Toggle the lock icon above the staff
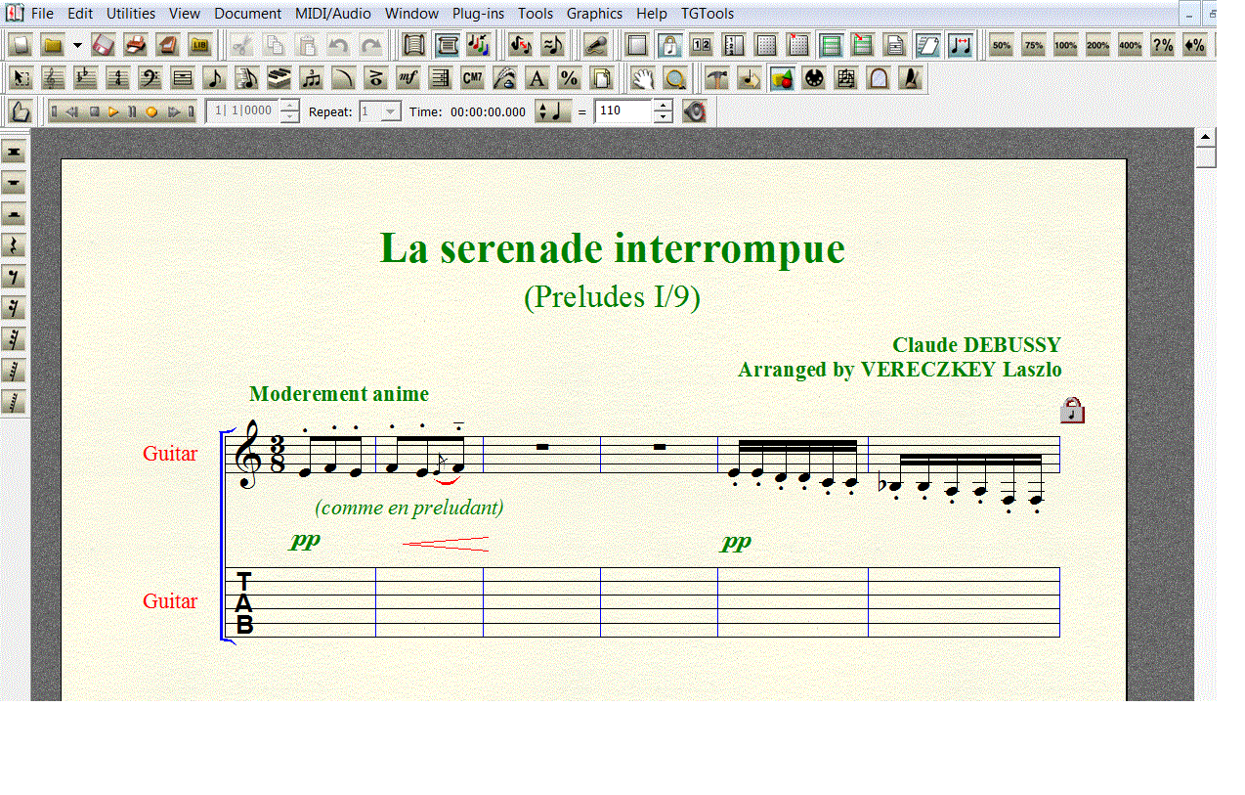The height and width of the screenshot is (795, 1245). pos(1073,410)
